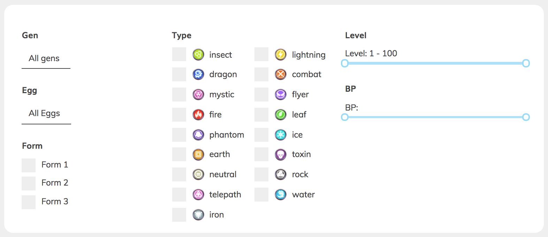This screenshot has width=548, height=237.
Task: Click the phantom type label
Action: [227, 135]
